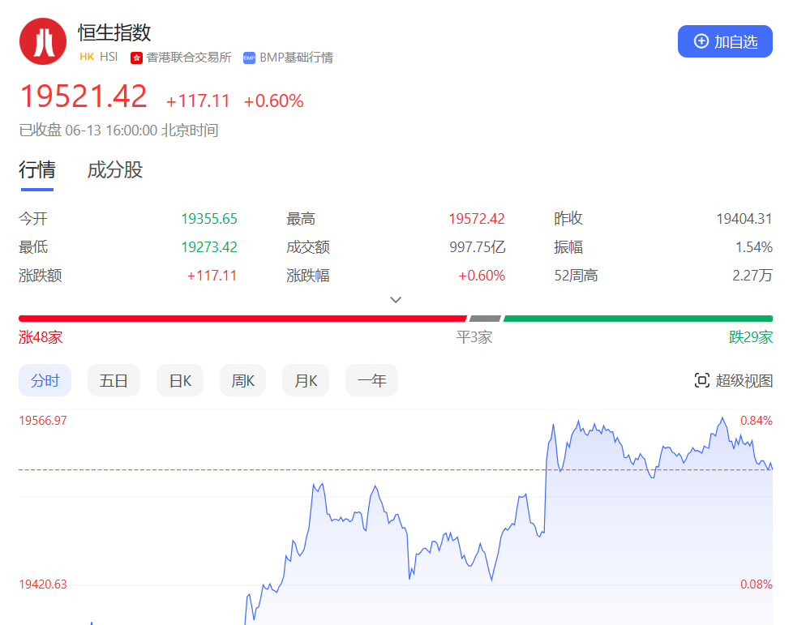Click the intraday chart peak area
The height and width of the screenshot is (625, 793).
click(722, 420)
